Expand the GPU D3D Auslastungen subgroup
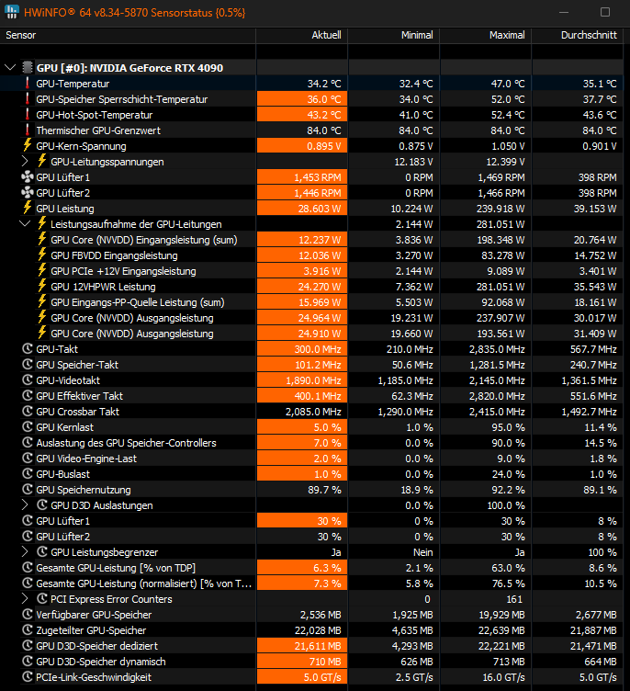Screen dimensions: 630x691 [25, 505]
